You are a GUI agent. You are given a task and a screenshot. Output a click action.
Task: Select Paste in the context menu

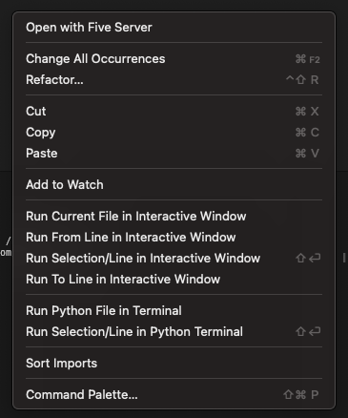click(x=174, y=154)
